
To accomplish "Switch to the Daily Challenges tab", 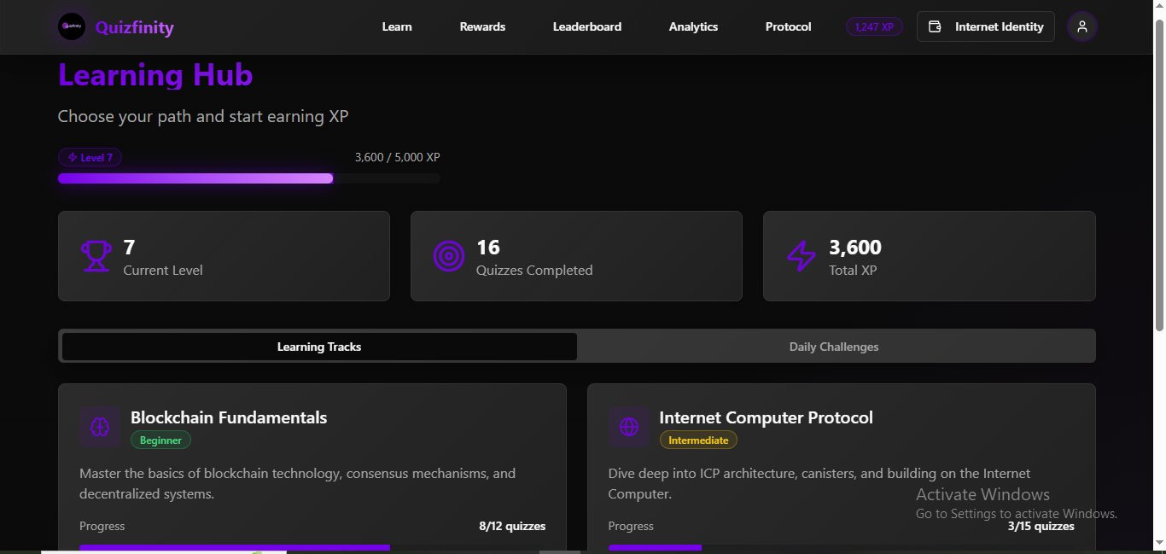I will (834, 347).
